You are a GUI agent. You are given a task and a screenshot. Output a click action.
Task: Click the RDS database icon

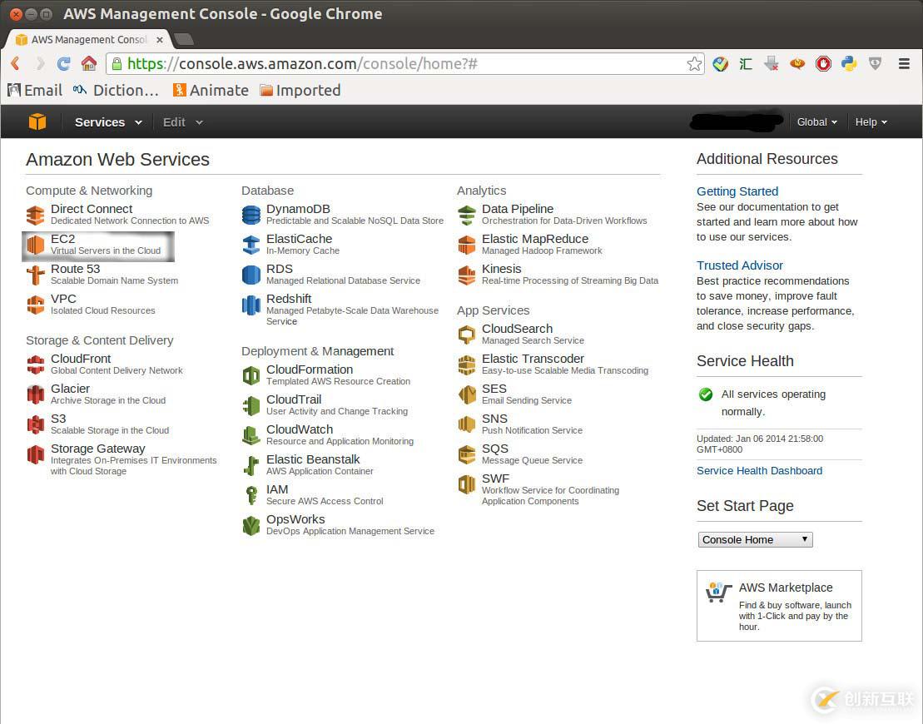point(251,275)
